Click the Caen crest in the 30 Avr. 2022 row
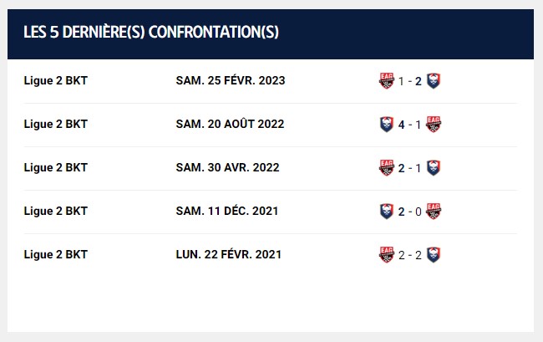This screenshot has height=342, width=543. (434, 168)
